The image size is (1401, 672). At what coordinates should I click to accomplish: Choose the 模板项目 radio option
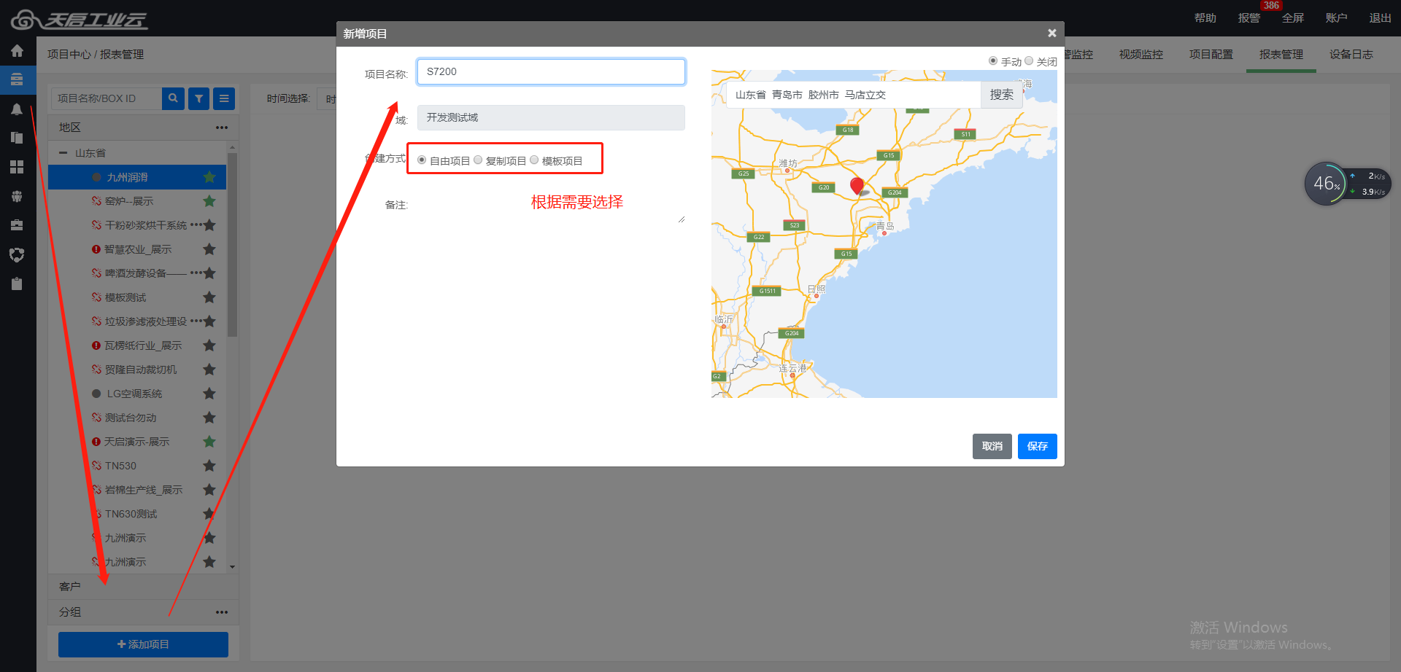pyautogui.click(x=534, y=160)
